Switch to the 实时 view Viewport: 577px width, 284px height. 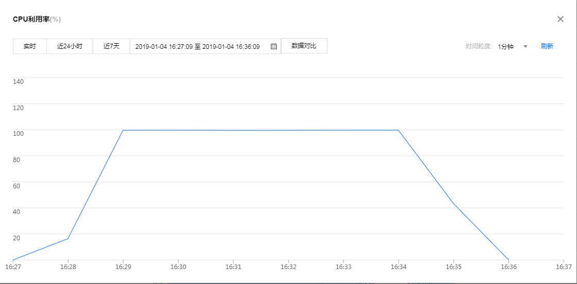pos(30,46)
